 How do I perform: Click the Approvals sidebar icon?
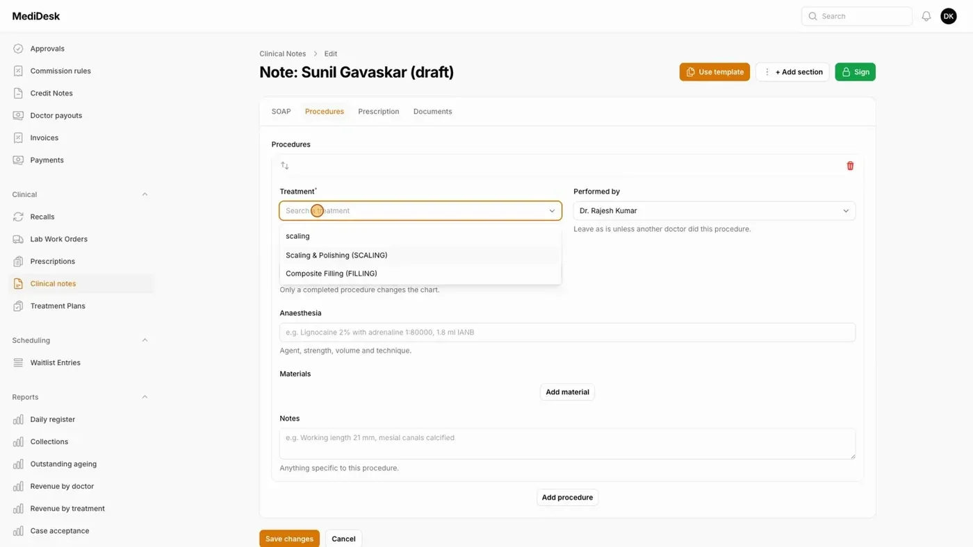point(18,49)
